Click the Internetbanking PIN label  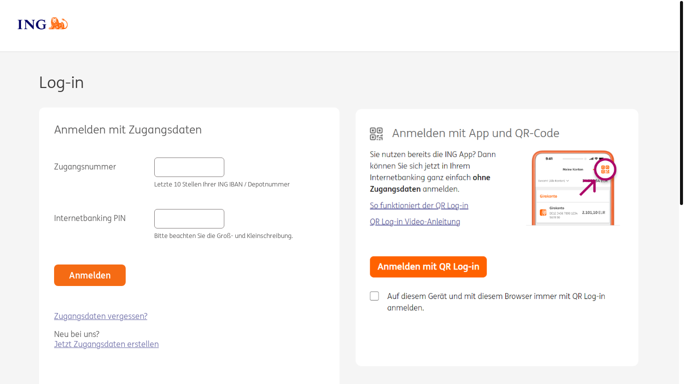90,218
